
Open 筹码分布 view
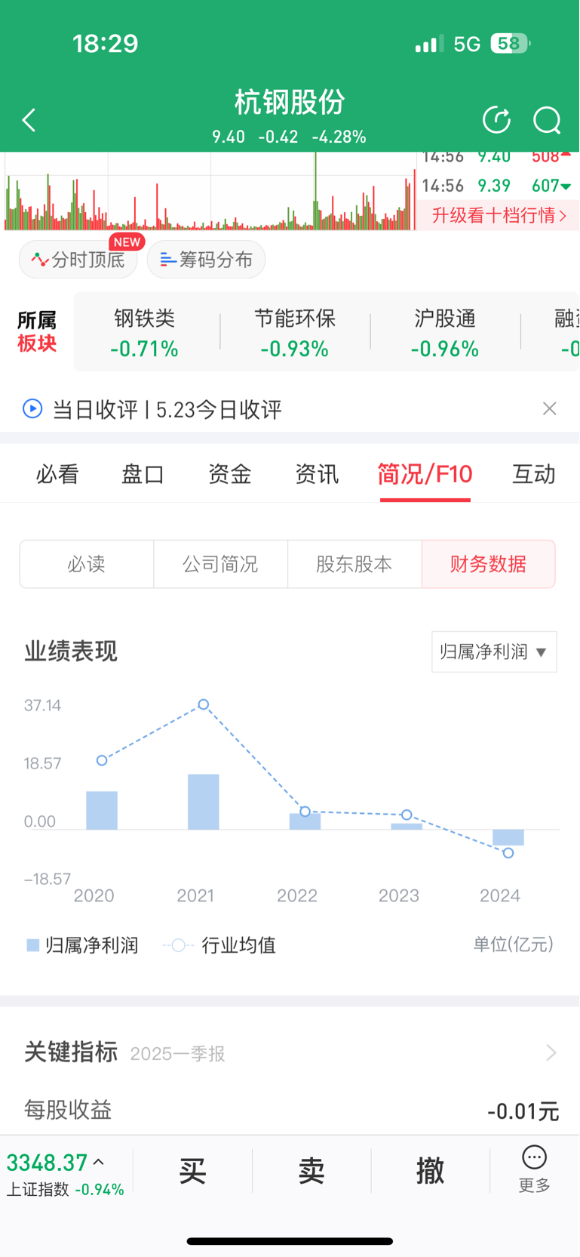(206, 260)
